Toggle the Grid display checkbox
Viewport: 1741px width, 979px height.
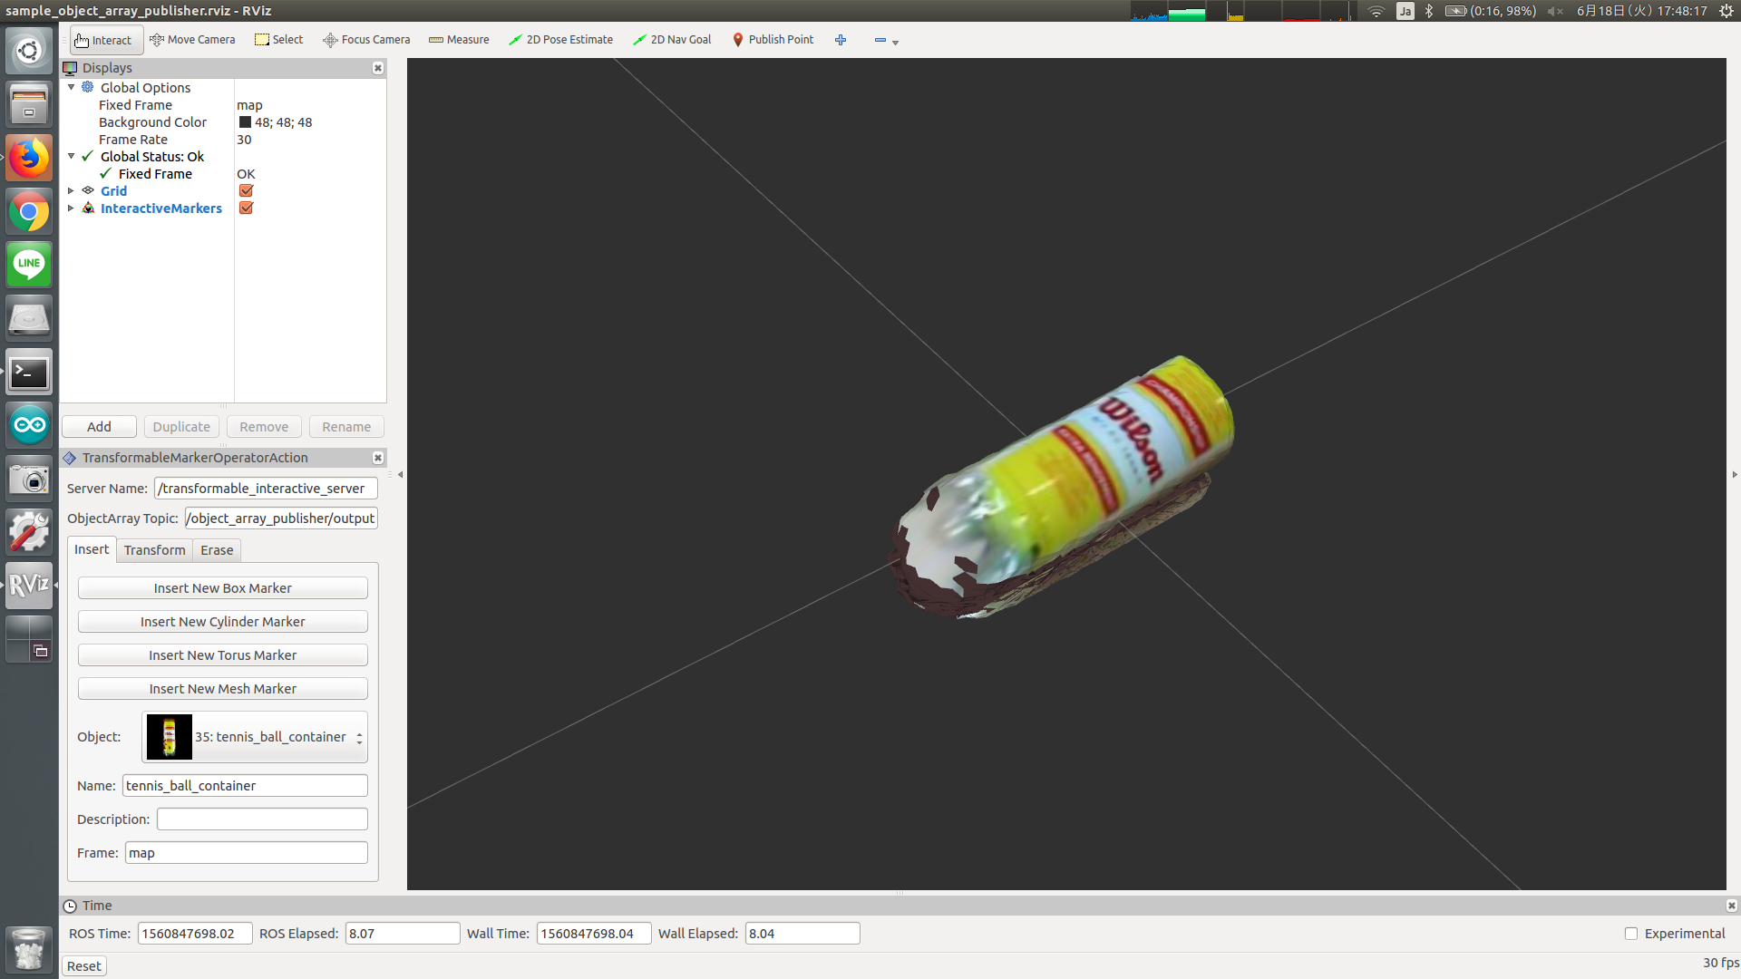[x=246, y=190]
